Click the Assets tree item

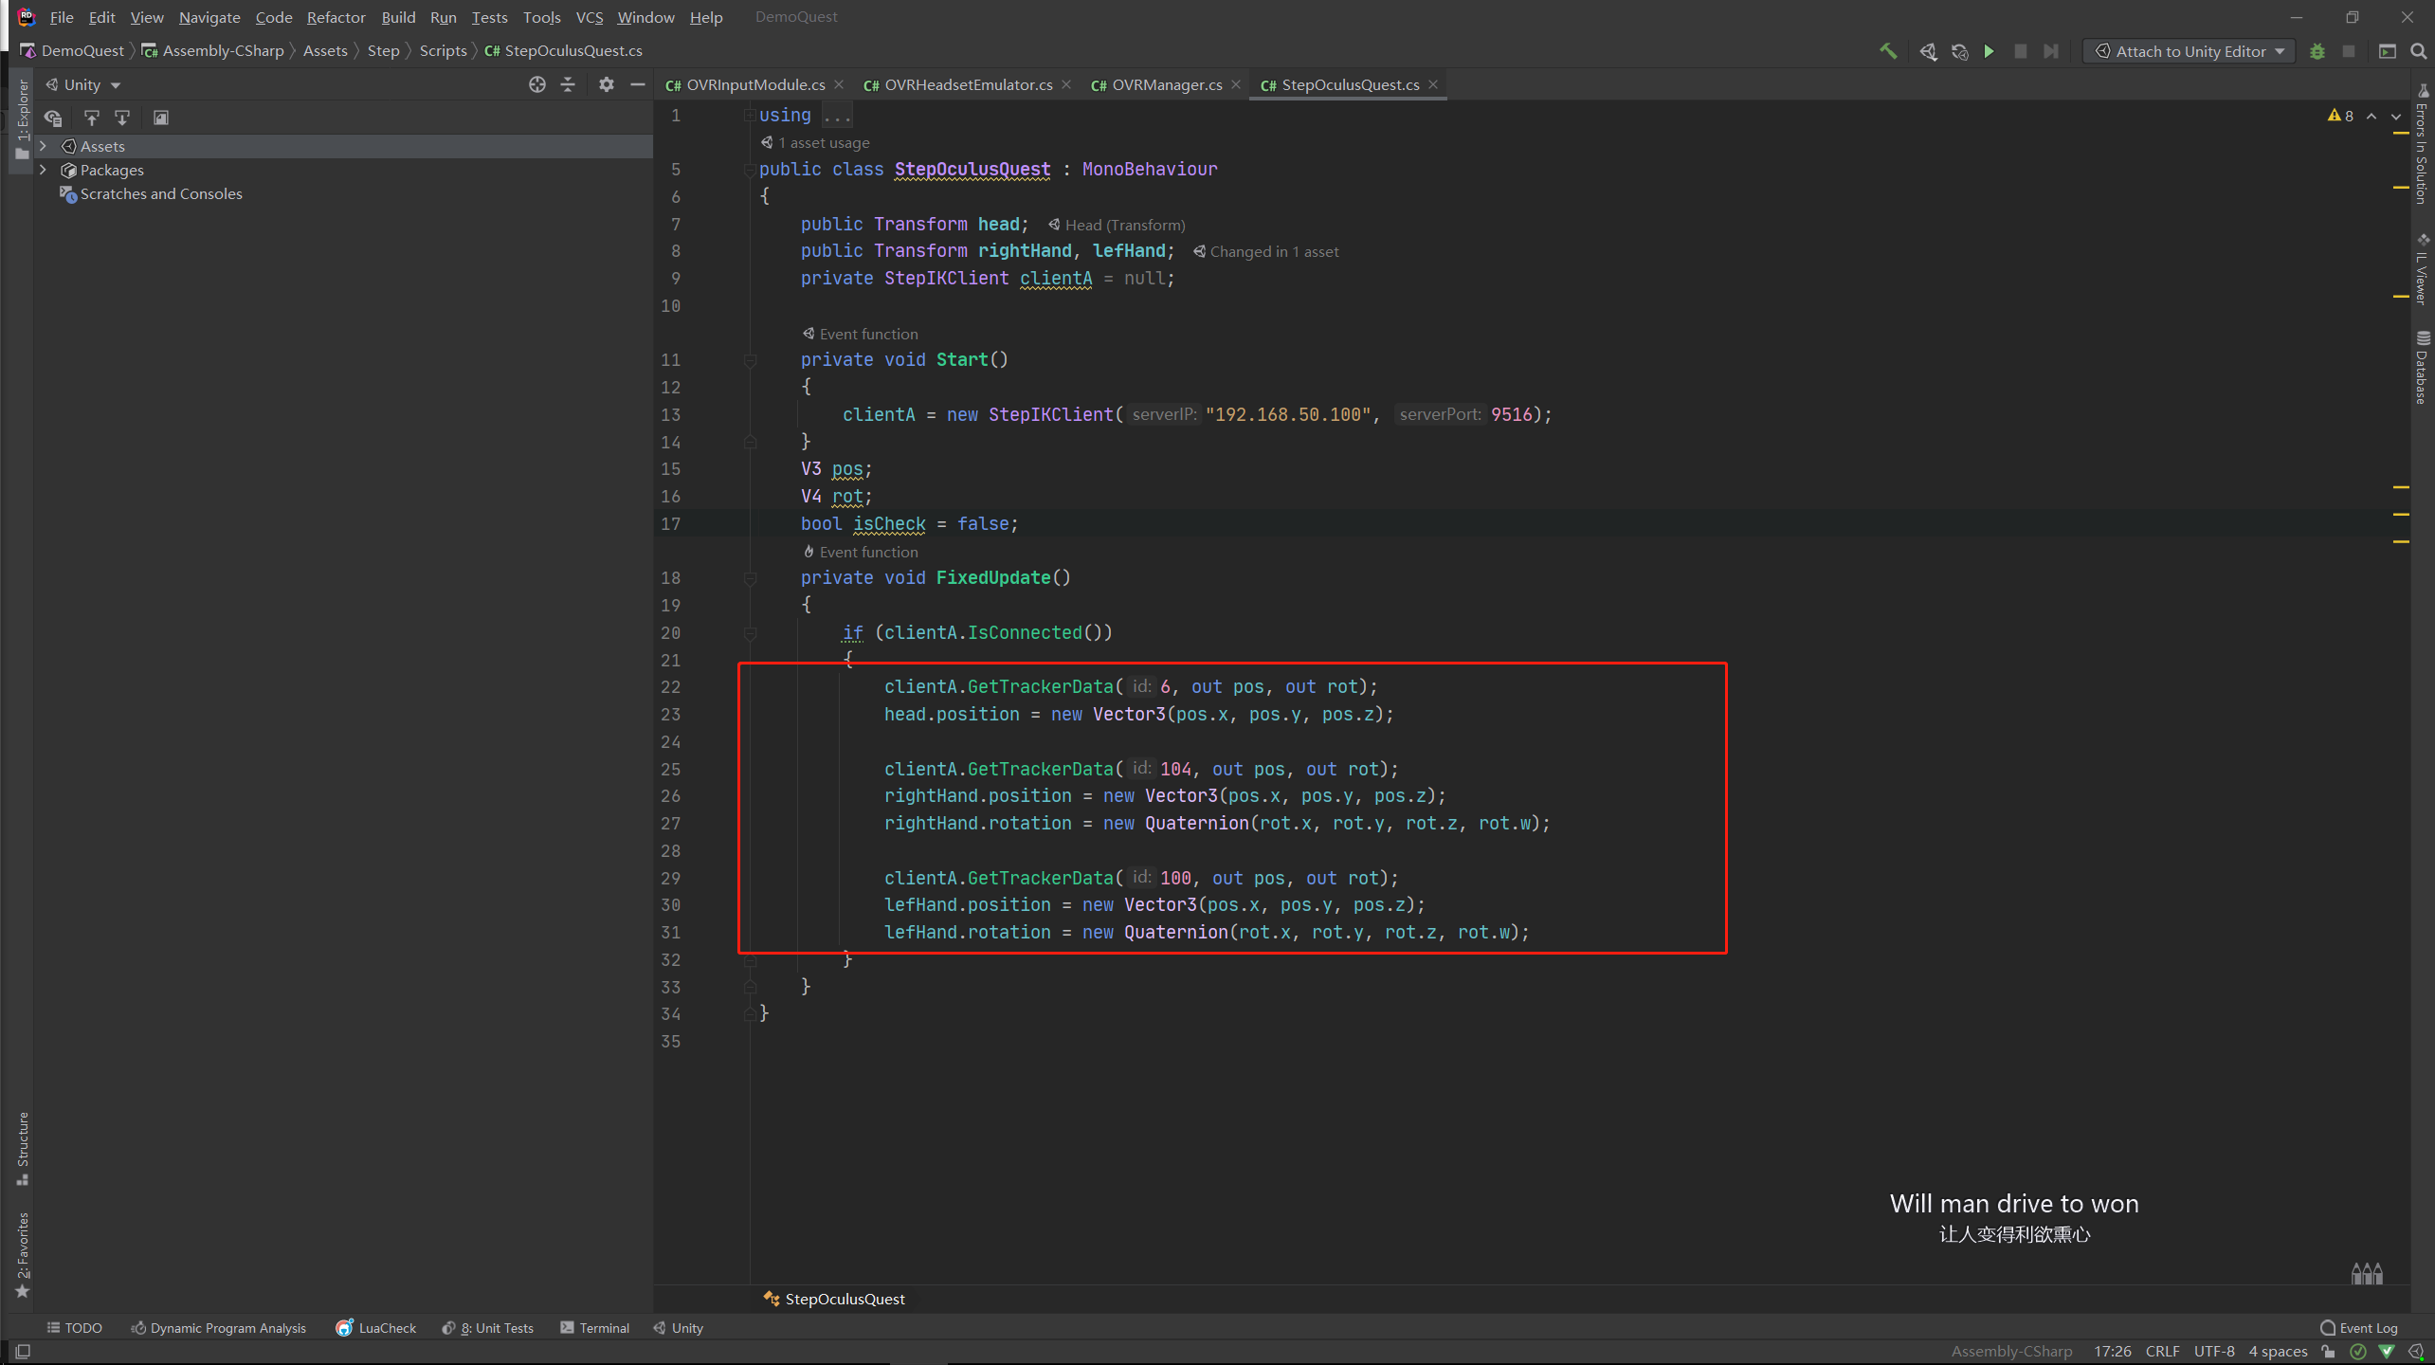tap(102, 146)
